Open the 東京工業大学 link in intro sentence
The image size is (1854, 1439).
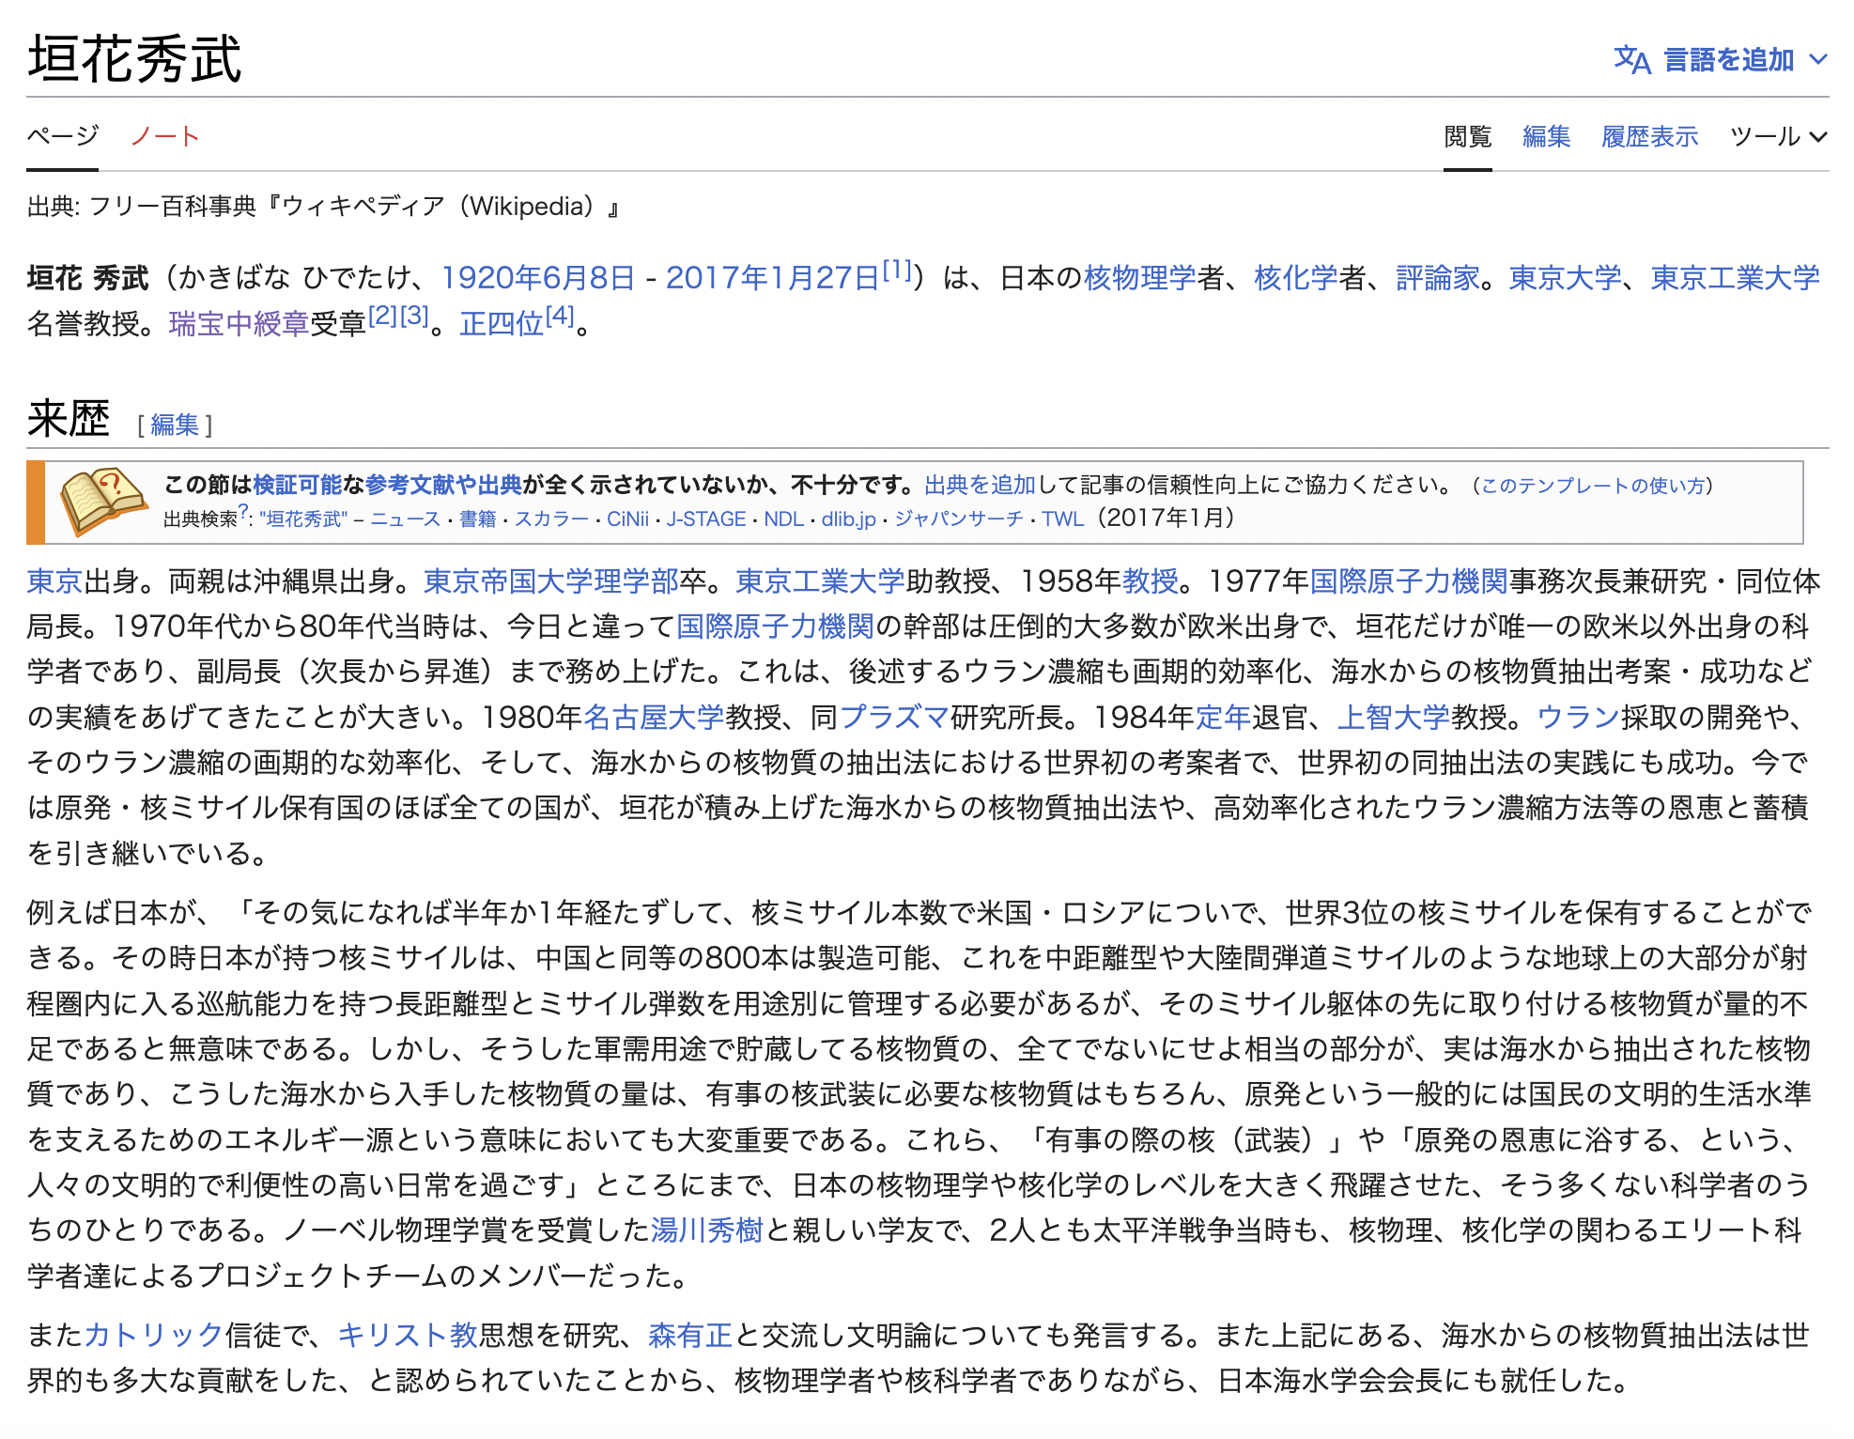[1736, 278]
